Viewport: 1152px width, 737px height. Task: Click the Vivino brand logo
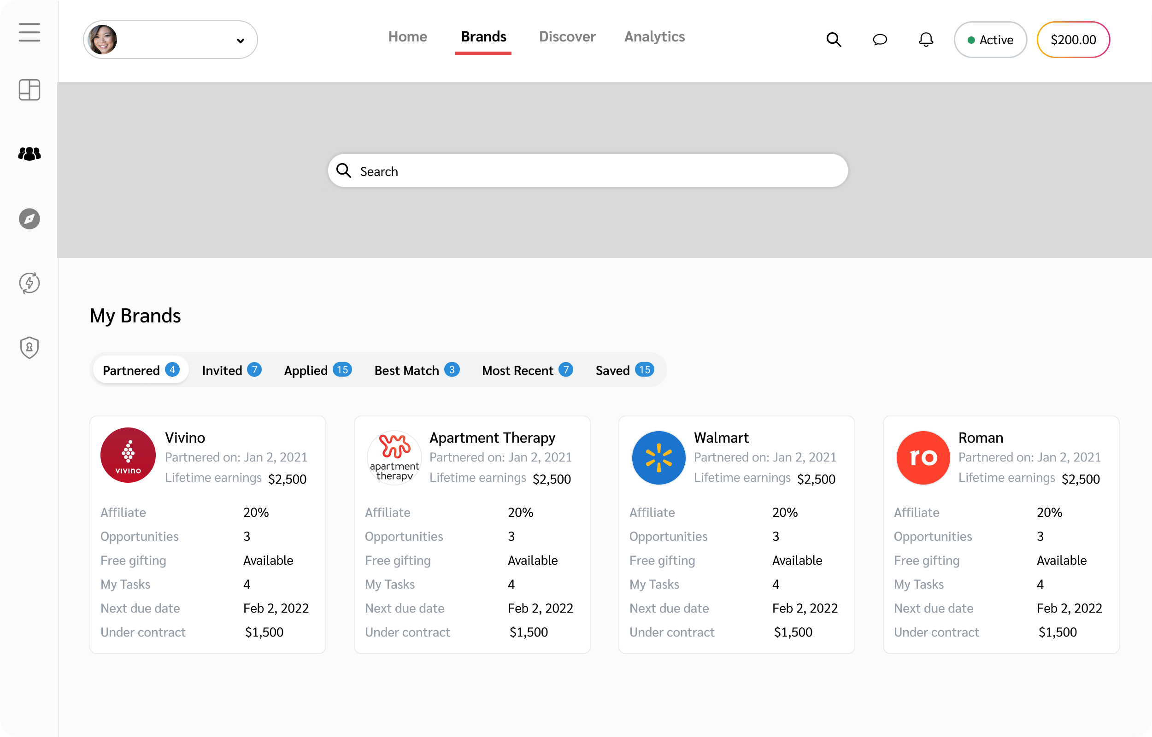(128, 455)
